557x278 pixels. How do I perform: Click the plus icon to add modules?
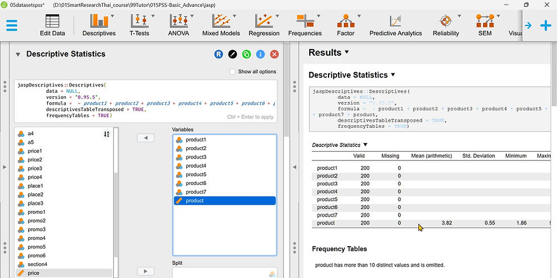[546, 26]
